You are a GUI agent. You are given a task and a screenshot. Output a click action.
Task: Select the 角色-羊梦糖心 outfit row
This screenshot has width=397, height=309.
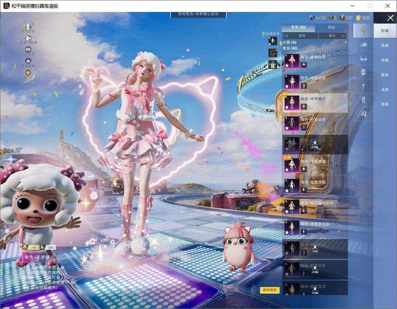click(315, 103)
